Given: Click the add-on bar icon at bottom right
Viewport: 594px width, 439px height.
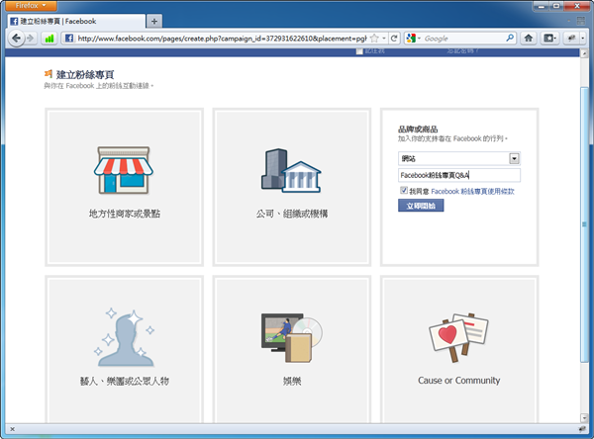Looking at the screenshot, I should pyautogui.click(x=582, y=429).
